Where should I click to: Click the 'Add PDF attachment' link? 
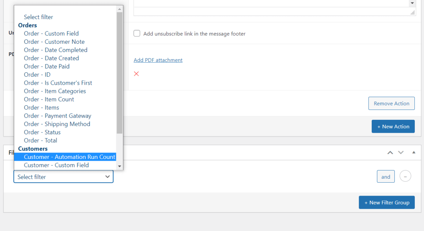point(158,60)
